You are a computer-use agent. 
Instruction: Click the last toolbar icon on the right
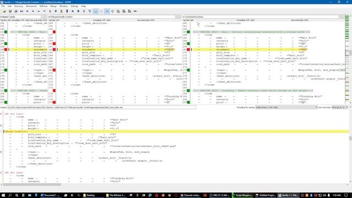pyautogui.click(x=135, y=11)
